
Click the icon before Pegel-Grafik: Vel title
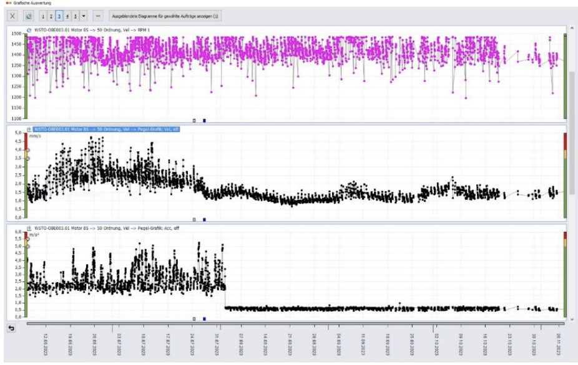[29, 130]
